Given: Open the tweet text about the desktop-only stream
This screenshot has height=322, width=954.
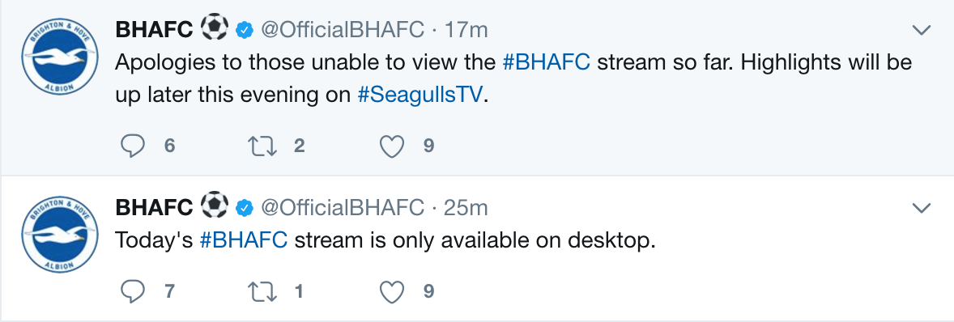Looking at the screenshot, I should [x=385, y=240].
